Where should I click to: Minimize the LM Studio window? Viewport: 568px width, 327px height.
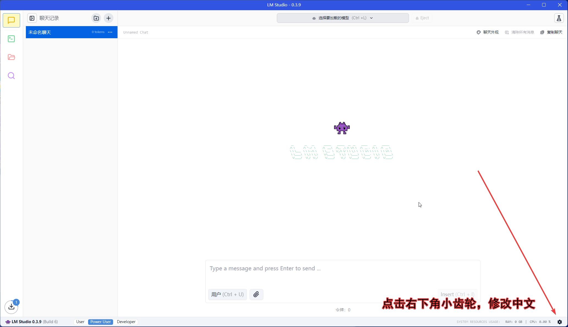tap(528, 5)
